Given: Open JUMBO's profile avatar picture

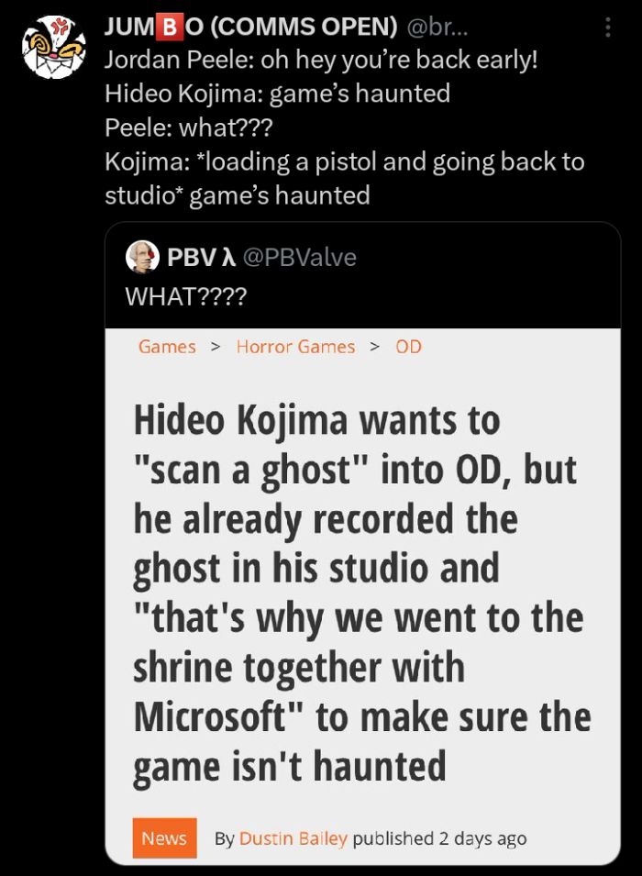Looking at the screenshot, I should pos(53,47).
